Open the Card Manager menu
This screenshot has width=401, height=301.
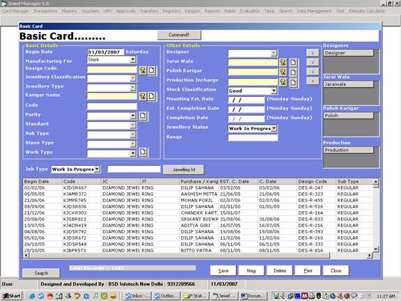pos(15,11)
